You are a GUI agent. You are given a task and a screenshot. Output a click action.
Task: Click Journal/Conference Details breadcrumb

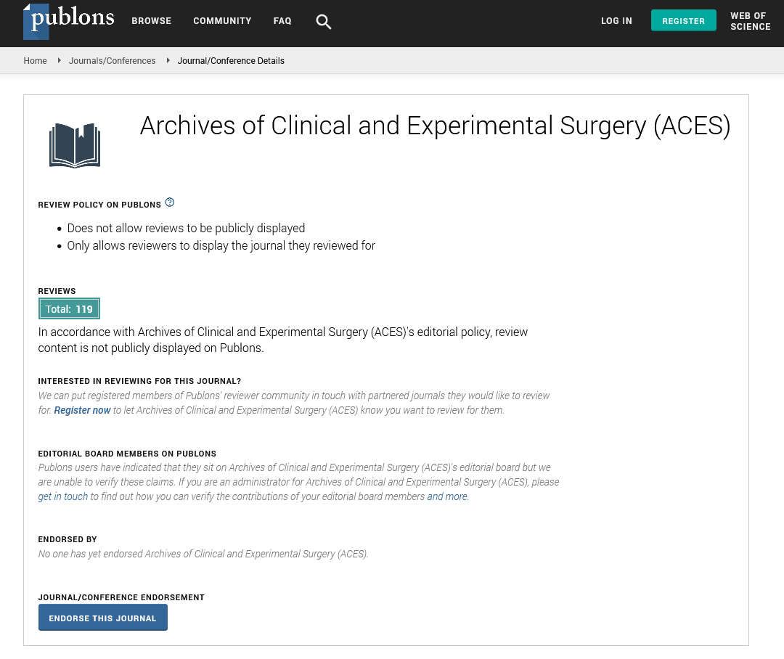click(231, 61)
